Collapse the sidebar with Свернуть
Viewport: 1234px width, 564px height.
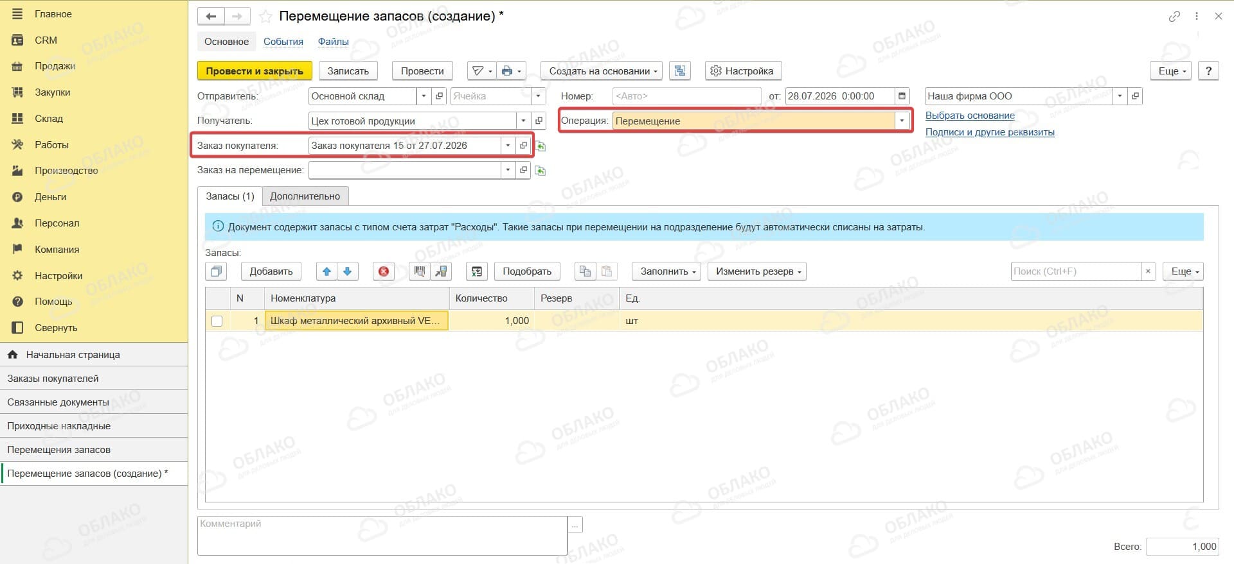coord(56,328)
